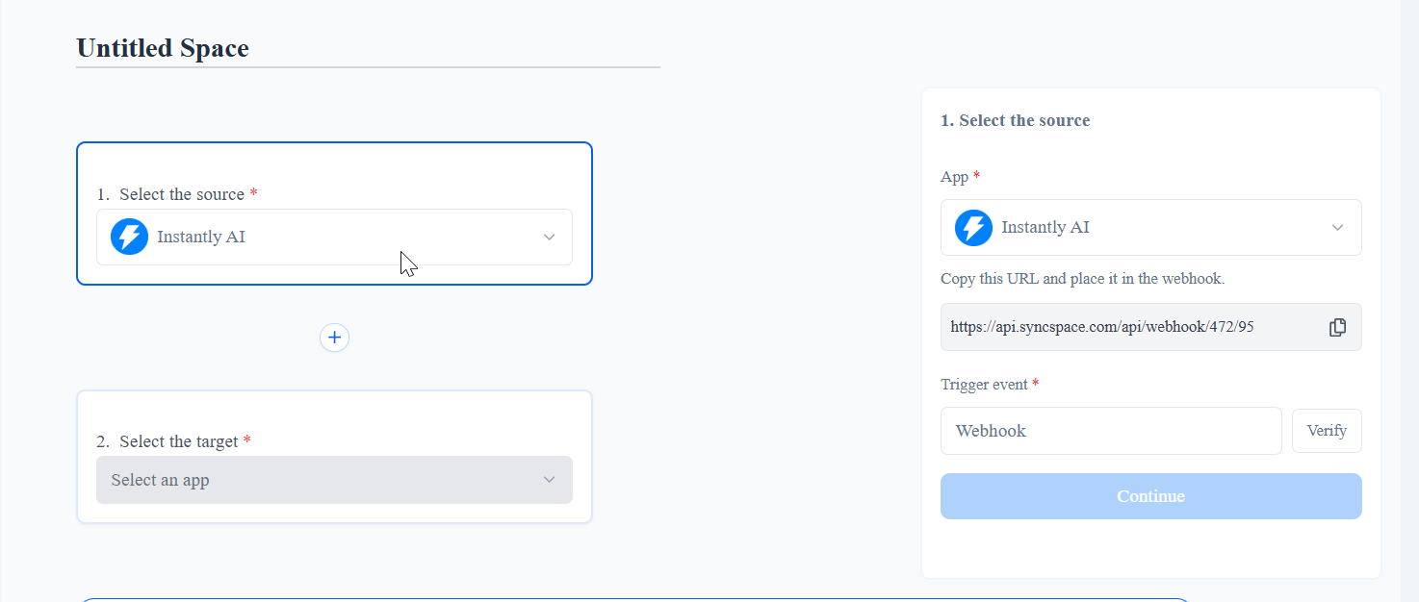Click Instantly AI logo in source card

click(x=129, y=237)
